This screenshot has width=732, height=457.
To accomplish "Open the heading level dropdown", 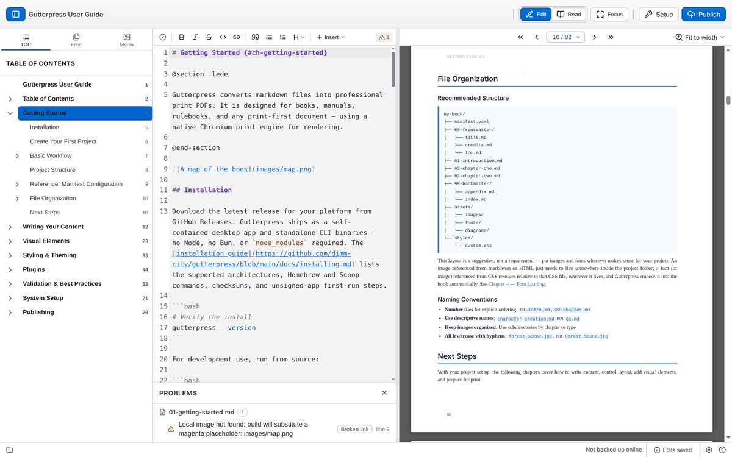I will 300,37.
